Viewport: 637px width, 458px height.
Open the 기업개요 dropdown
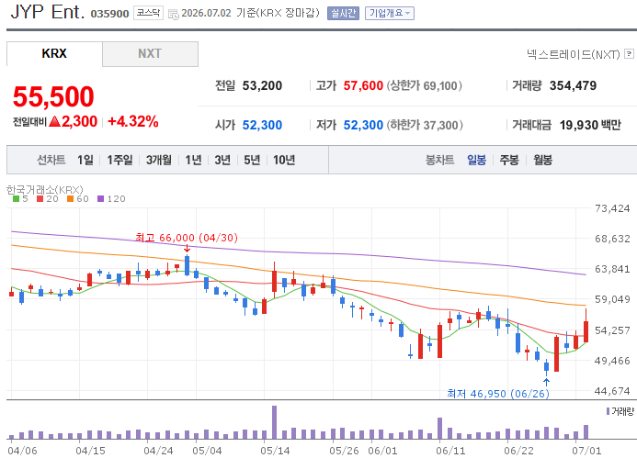(x=389, y=14)
